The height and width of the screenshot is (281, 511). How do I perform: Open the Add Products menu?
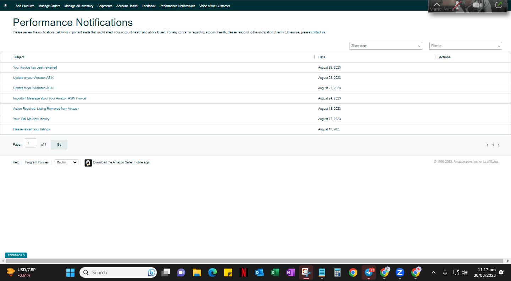pyautogui.click(x=25, y=6)
